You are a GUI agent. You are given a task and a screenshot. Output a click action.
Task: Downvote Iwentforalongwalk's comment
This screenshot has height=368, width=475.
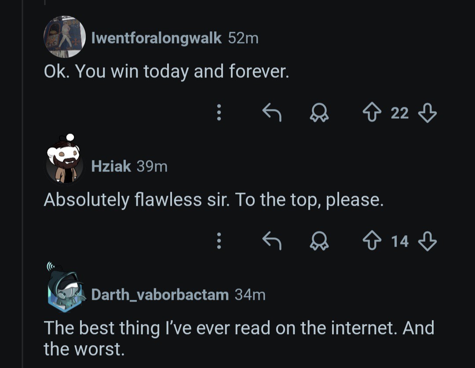coord(427,113)
